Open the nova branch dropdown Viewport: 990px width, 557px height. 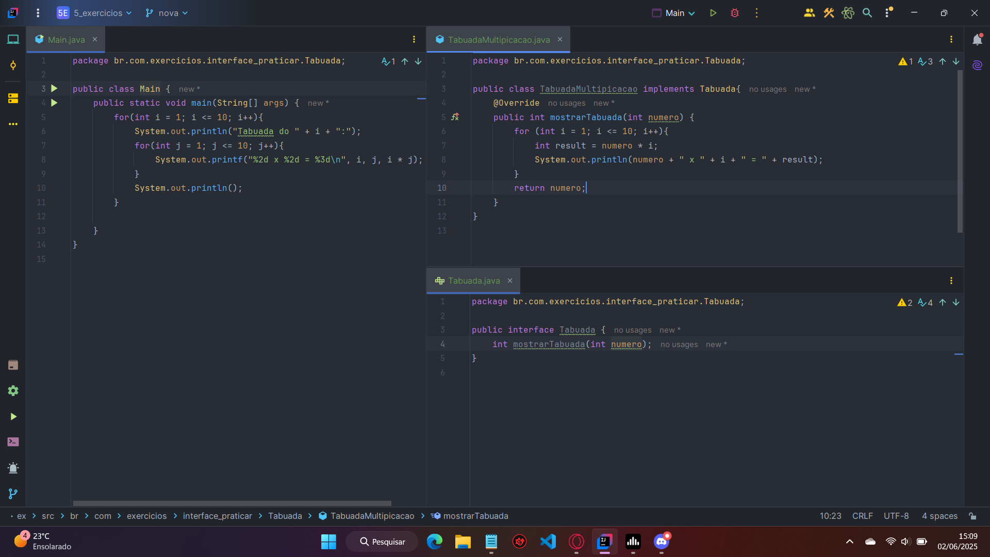pyautogui.click(x=167, y=13)
